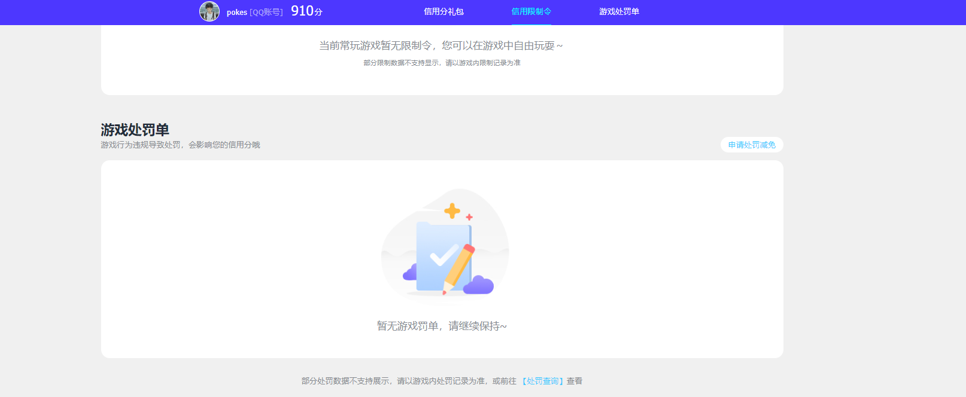Click the 游戏处罚单 section heading
The image size is (966, 397).
pyautogui.click(x=135, y=130)
